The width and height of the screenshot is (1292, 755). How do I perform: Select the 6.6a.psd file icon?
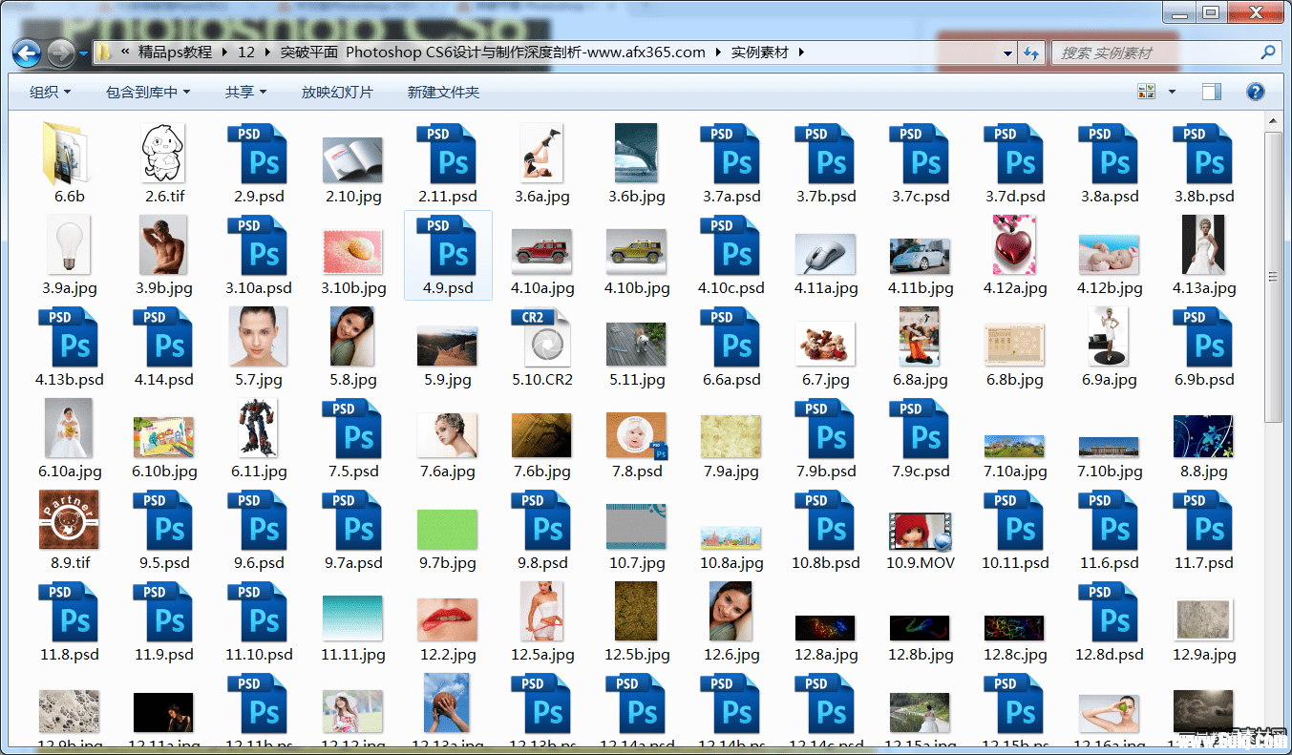[x=731, y=337]
